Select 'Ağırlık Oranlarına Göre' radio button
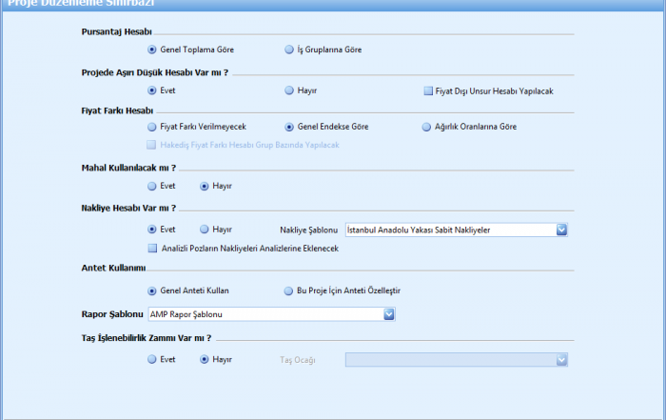 click(x=426, y=126)
